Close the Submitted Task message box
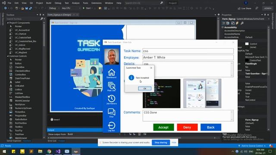This screenshot has height=155, width=276. point(151,68)
